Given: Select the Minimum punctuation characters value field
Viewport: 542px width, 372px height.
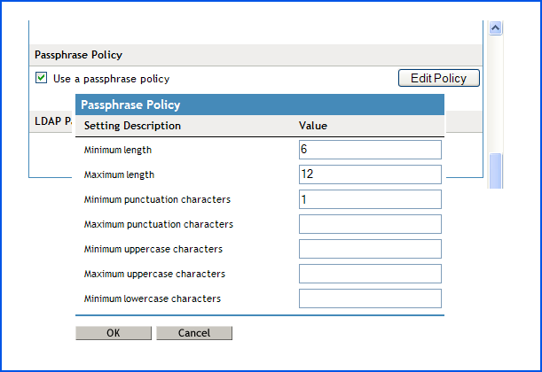Looking at the screenshot, I should click(x=370, y=199).
